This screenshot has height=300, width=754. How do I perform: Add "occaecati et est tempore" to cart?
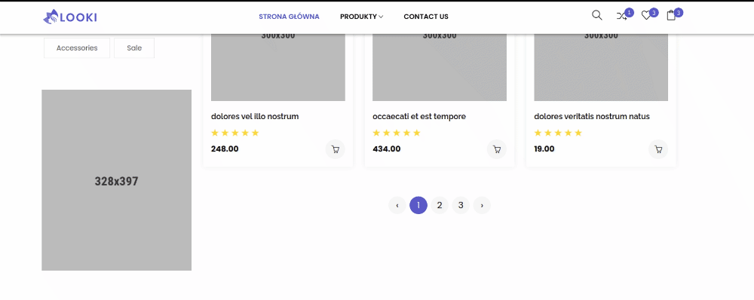[x=497, y=149]
